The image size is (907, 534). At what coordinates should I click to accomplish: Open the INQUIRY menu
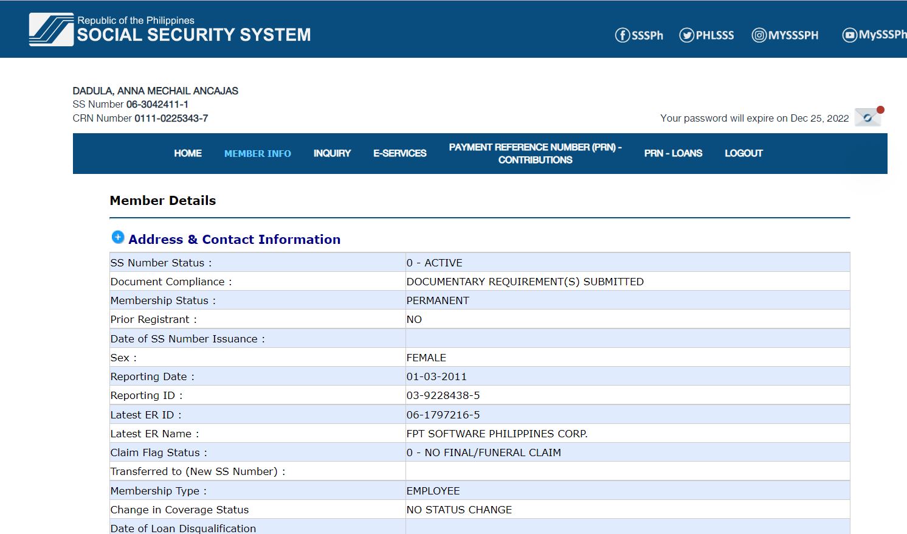pos(332,153)
